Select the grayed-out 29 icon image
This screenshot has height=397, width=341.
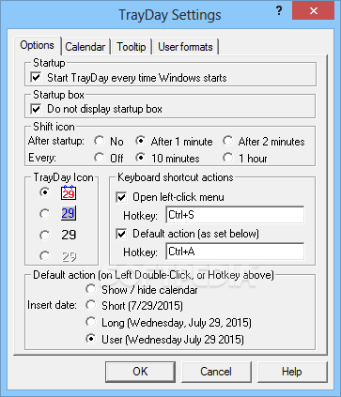[69, 256]
